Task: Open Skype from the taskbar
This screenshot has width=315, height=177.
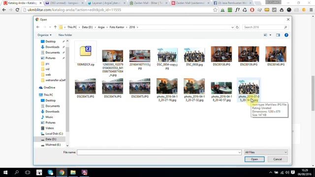Action: [x=50, y=173]
